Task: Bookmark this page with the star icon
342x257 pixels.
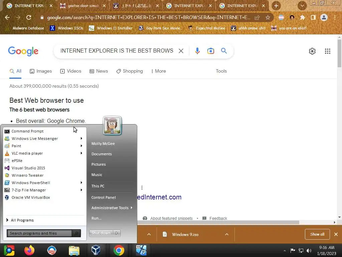Action: coord(268,18)
